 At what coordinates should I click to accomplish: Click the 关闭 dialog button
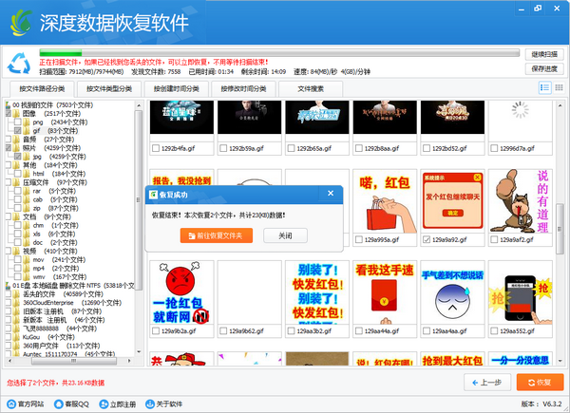[285, 235]
